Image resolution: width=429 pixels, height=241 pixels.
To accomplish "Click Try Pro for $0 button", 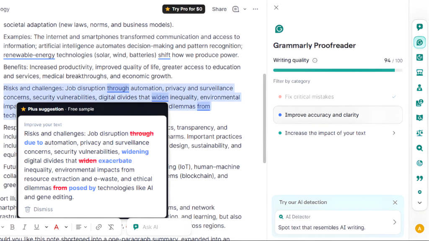I will (x=183, y=9).
